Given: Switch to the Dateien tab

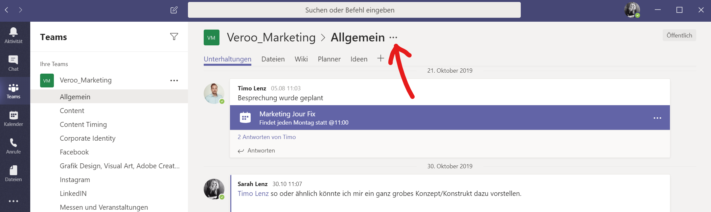Looking at the screenshot, I should click(x=273, y=59).
